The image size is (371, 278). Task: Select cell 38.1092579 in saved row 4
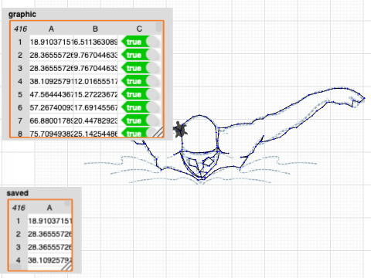pyautogui.click(x=49, y=260)
